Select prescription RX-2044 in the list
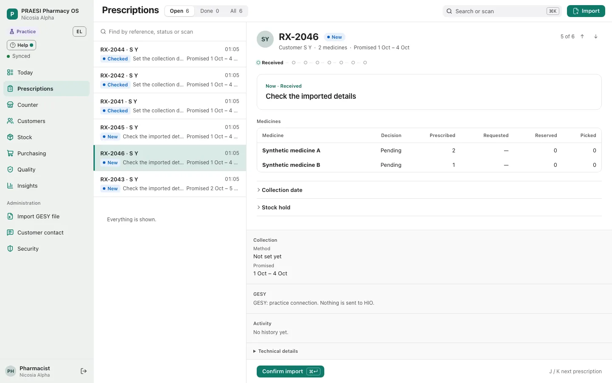 coord(170,54)
